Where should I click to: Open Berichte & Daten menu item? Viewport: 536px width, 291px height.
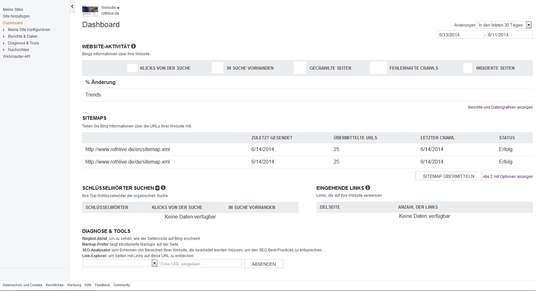click(23, 36)
